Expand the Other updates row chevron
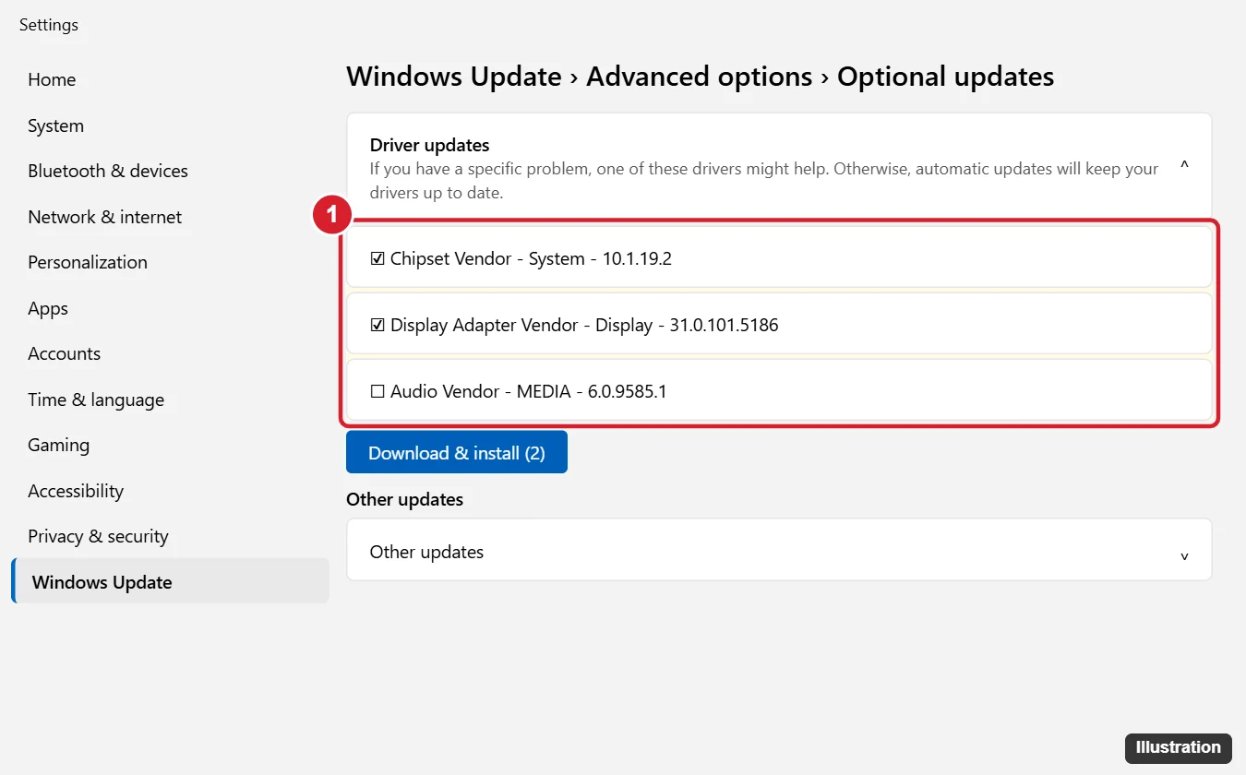1246x775 pixels. [1184, 556]
